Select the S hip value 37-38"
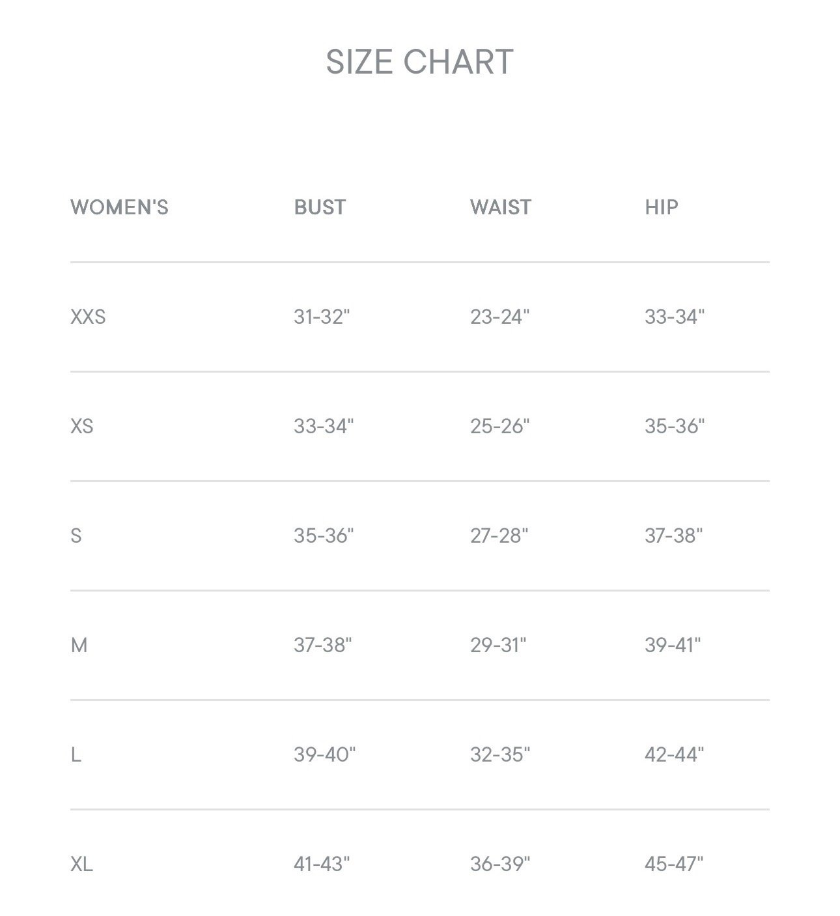The image size is (840, 916). (x=674, y=536)
